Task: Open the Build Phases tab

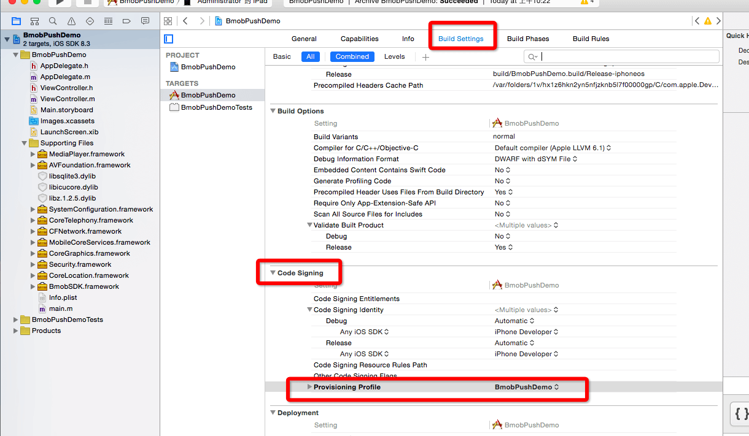Action: point(527,39)
